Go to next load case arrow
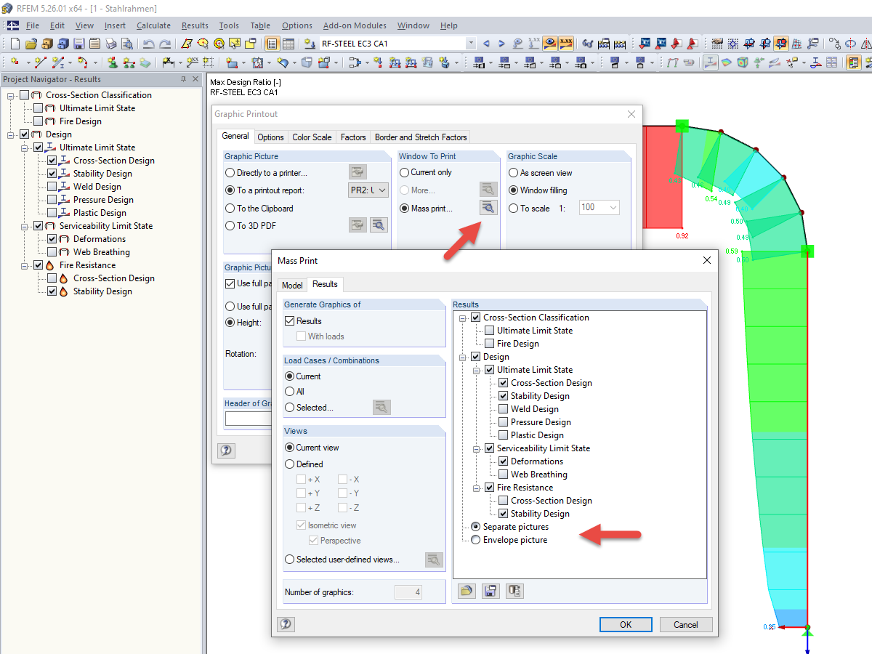The width and height of the screenshot is (872, 654). tap(501, 44)
